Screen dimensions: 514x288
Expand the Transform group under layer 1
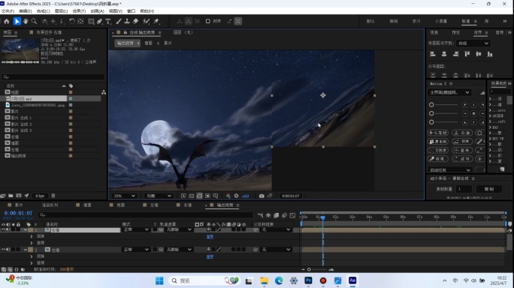point(32,236)
